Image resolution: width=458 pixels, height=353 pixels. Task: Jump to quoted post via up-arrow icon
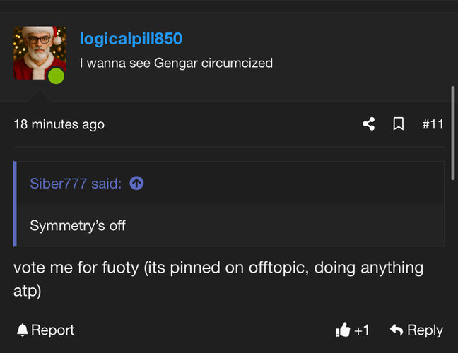[137, 184]
